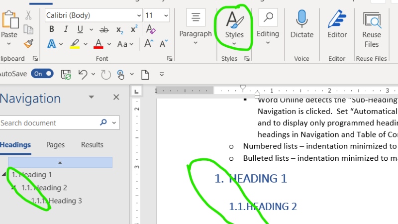Open Customize Quick Access Toolbar menu
The width and height of the screenshot is (398, 224).
[162, 74]
